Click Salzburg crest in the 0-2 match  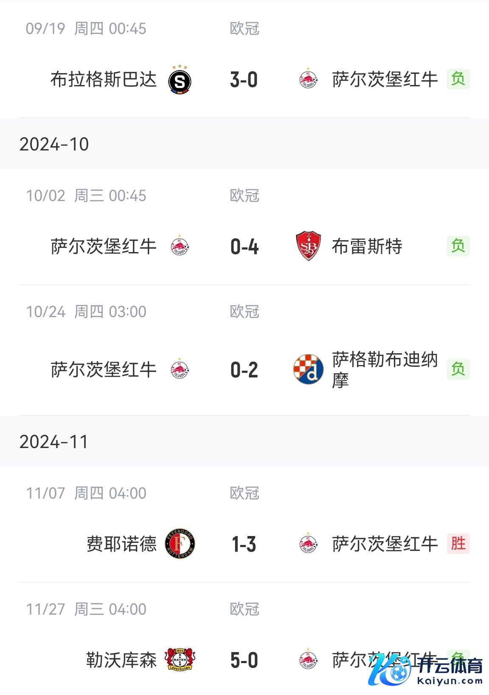pyautogui.click(x=180, y=369)
